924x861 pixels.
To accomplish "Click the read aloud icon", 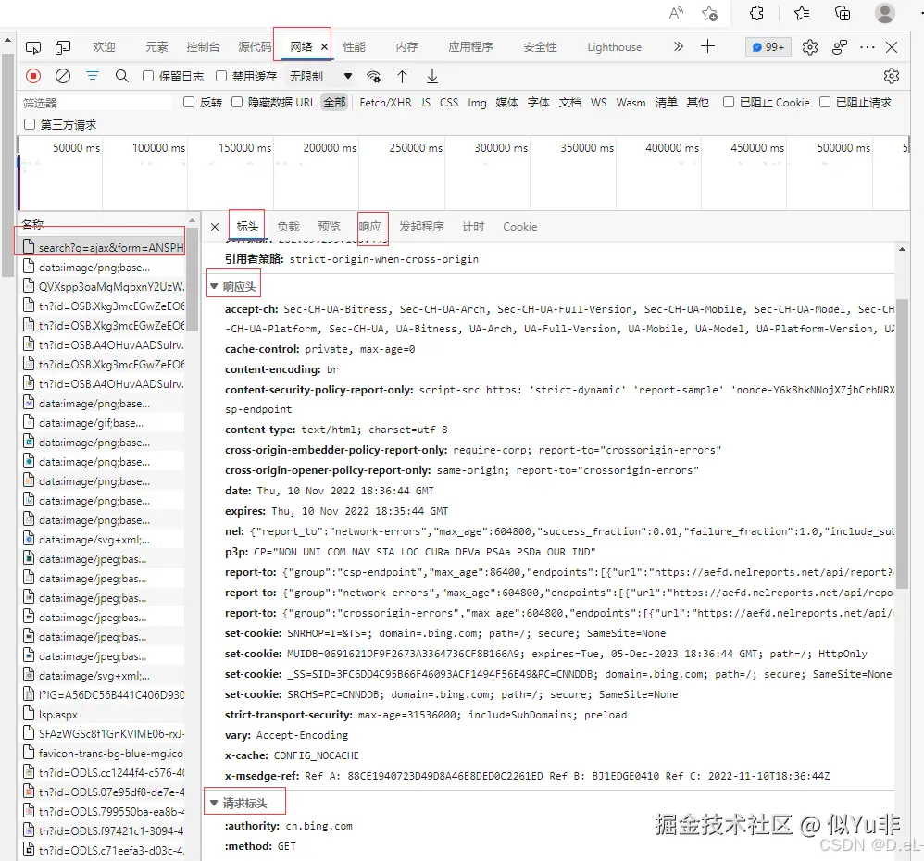I will point(676,12).
